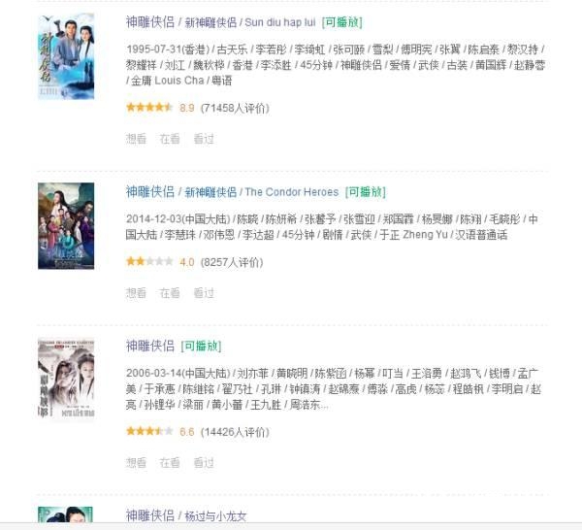Screen dimensions: 582x530
Task: Mark the 2006 series as 看过
Action: pos(204,463)
